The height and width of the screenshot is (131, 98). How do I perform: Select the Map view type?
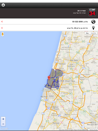tap(87, 33)
